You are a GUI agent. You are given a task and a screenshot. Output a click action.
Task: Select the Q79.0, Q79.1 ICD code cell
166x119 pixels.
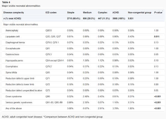click(x=52, y=42)
